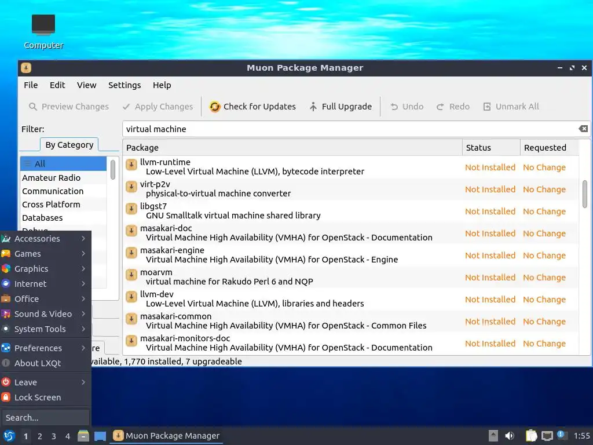Click the start menu Search field

click(x=45, y=418)
